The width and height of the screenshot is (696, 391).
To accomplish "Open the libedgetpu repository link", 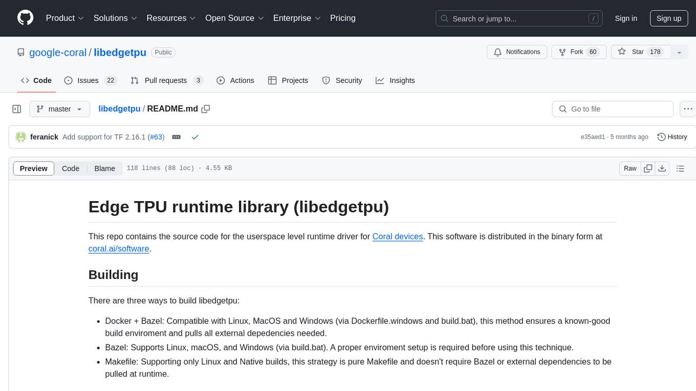I will [x=120, y=52].
